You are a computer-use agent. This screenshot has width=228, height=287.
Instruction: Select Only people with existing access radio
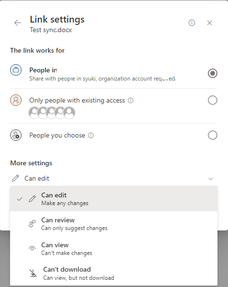pos(213,100)
